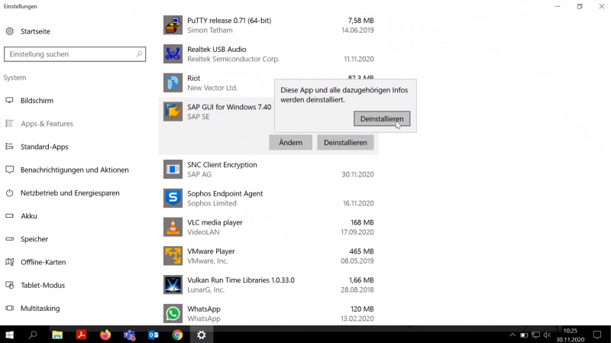Open Firefox from the taskbar
Viewport: 611px width, 343px height.
pos(105,335)
